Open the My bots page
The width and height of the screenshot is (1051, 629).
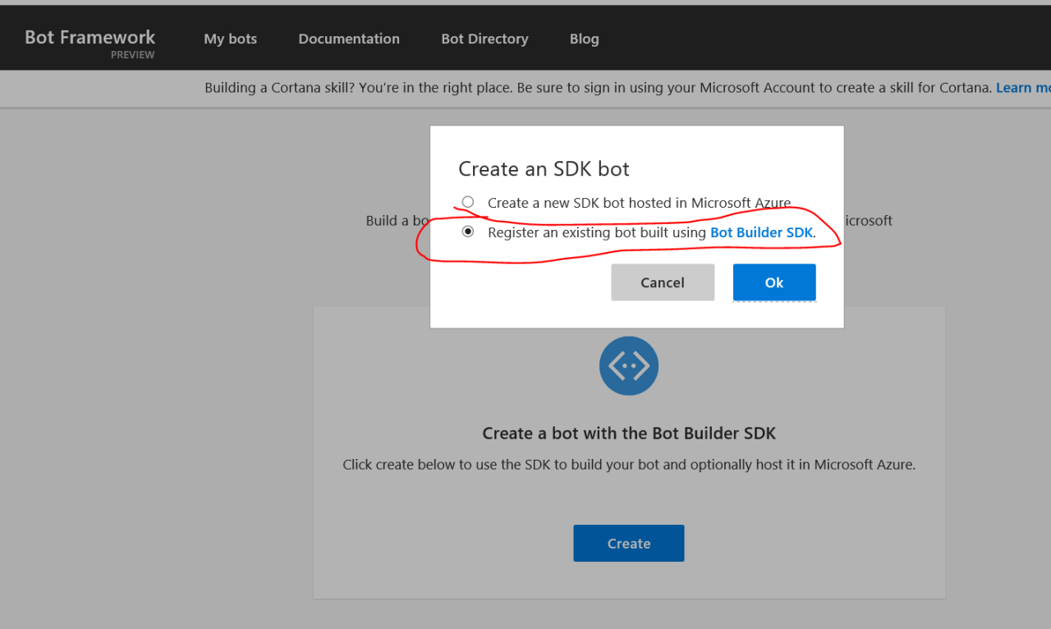click(230, 39)
